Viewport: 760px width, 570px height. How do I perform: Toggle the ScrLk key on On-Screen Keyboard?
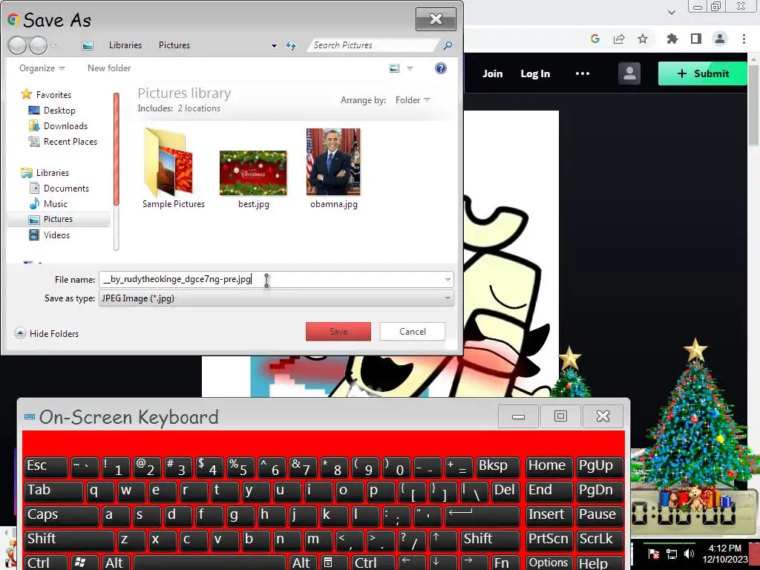[600, 540]
